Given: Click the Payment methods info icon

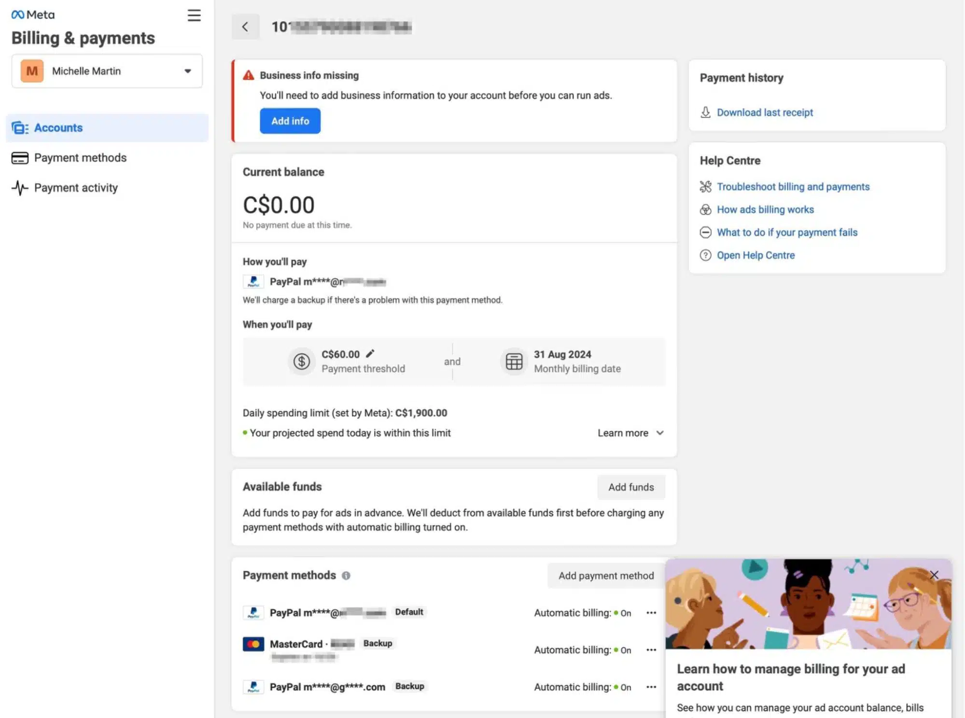Looking at the screenshot, I should click(x=346, y=576).
